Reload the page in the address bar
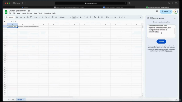Viewport: 182px width, 102px height. (125, 3)
